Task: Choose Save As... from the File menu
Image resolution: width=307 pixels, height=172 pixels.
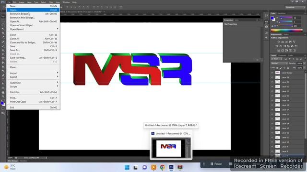Action: (33, 50)
